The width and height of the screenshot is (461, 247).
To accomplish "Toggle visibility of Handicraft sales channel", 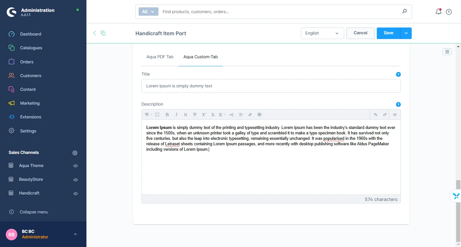I will (x=76, y=193).
